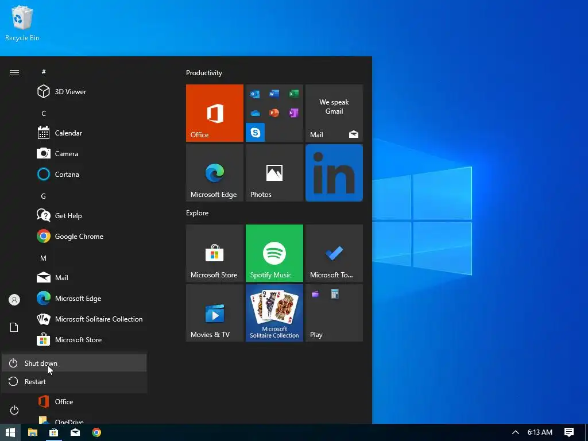This screenshot has height=441, width=588.
Task: Open the LinkedIn tile
Action: tap(334, 173)
